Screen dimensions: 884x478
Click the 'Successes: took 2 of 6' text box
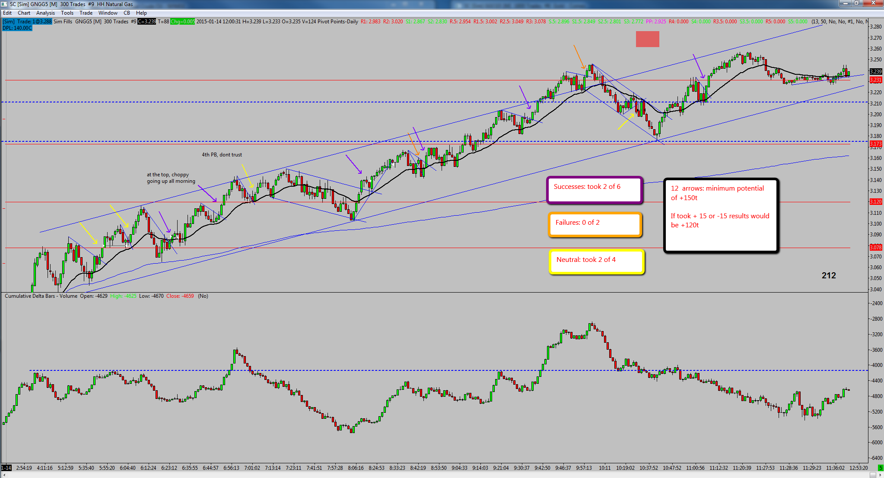pyautogui.click(x=595, y=190)
